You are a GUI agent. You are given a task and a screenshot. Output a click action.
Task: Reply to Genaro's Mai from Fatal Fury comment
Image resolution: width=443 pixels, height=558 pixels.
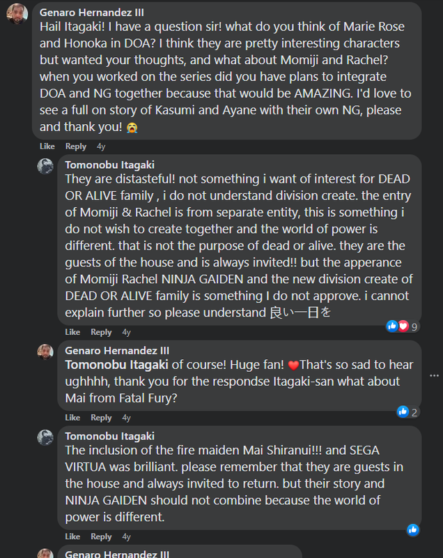click(101, 417)
